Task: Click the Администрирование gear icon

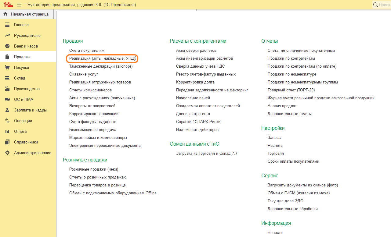Action: click(8, 153)
